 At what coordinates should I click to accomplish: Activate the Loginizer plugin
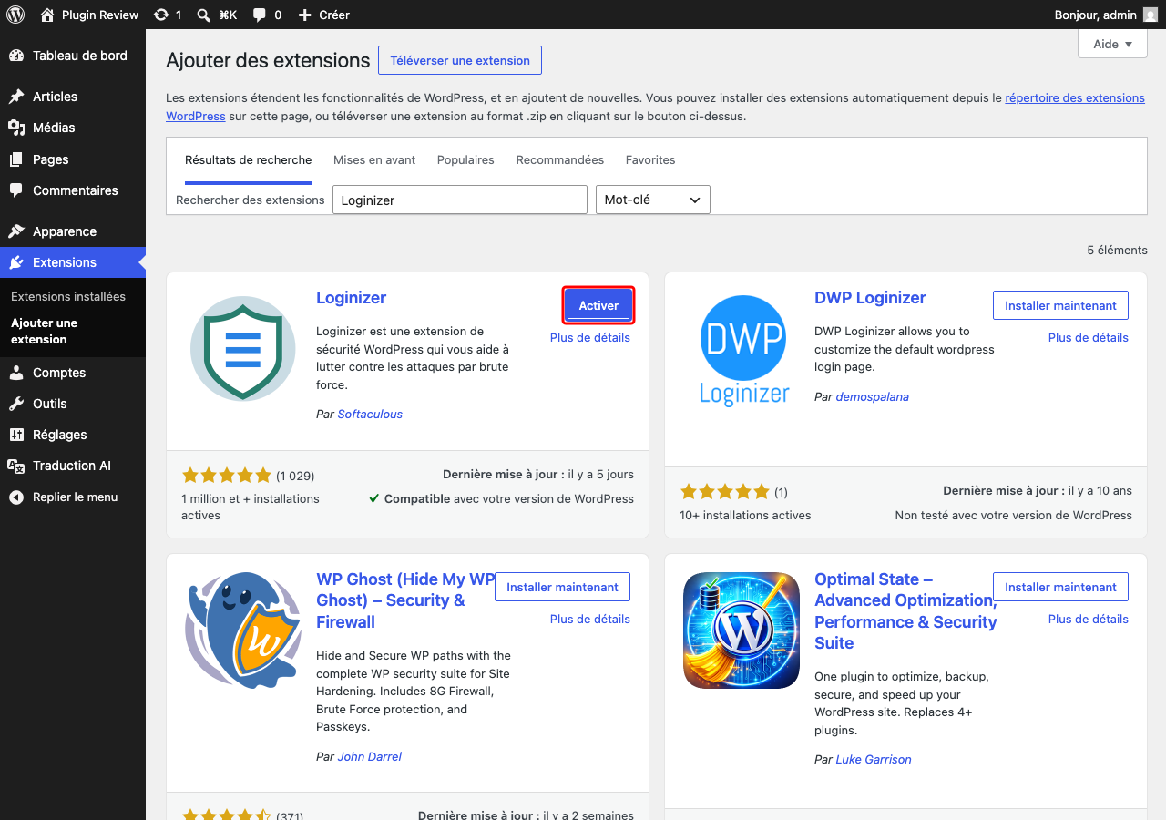598,305
